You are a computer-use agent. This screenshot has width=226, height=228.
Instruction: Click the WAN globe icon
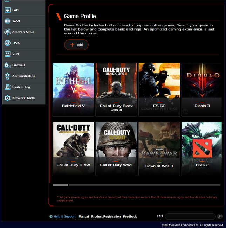click(7, 21)
